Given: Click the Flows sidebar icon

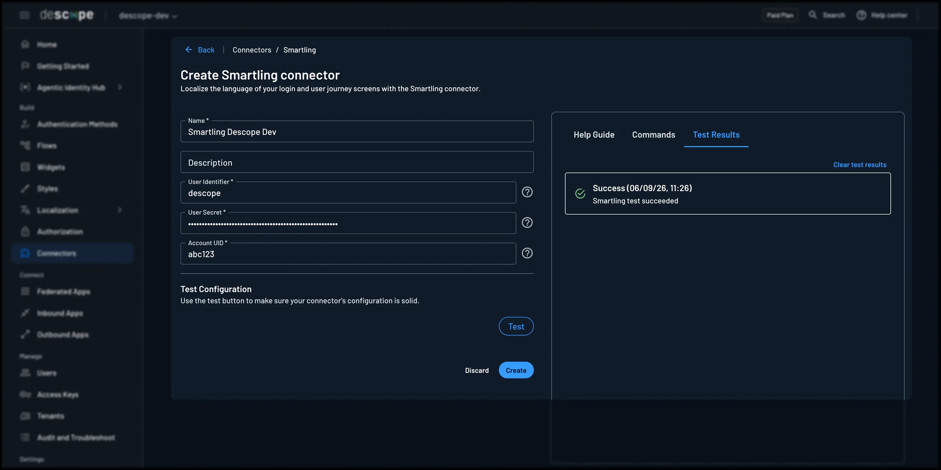Looking at the screenshot, I should tap(25, 145).
